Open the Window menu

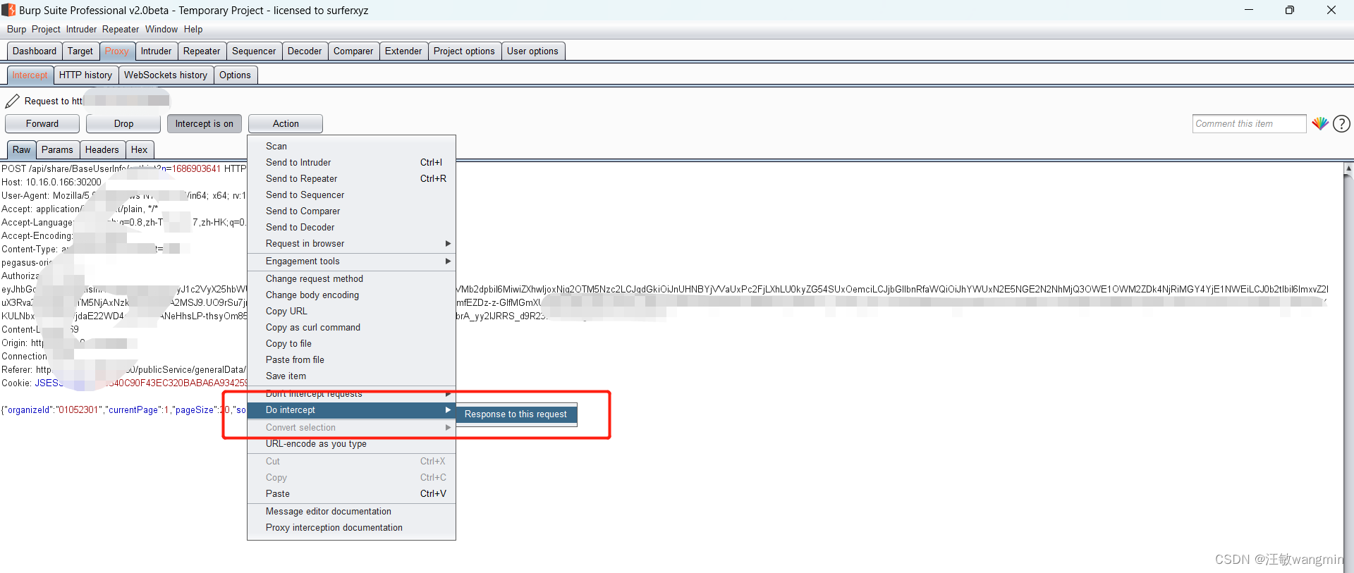161,29
